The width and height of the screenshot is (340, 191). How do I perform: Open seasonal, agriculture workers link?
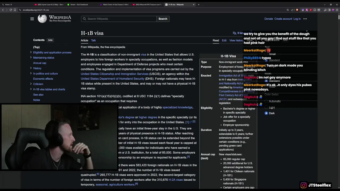point(115,184)
